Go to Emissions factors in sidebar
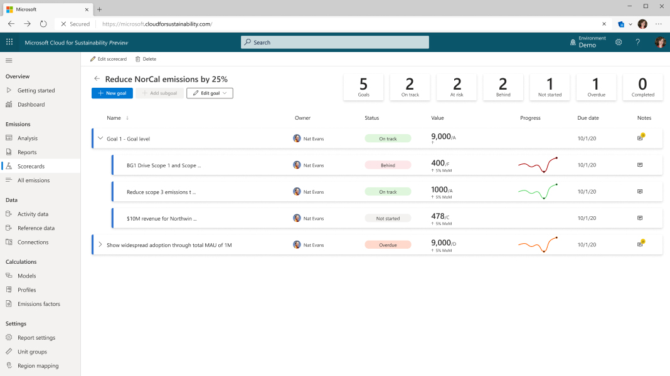The width and height of the screenshot is (670, 376). (38, 304)
